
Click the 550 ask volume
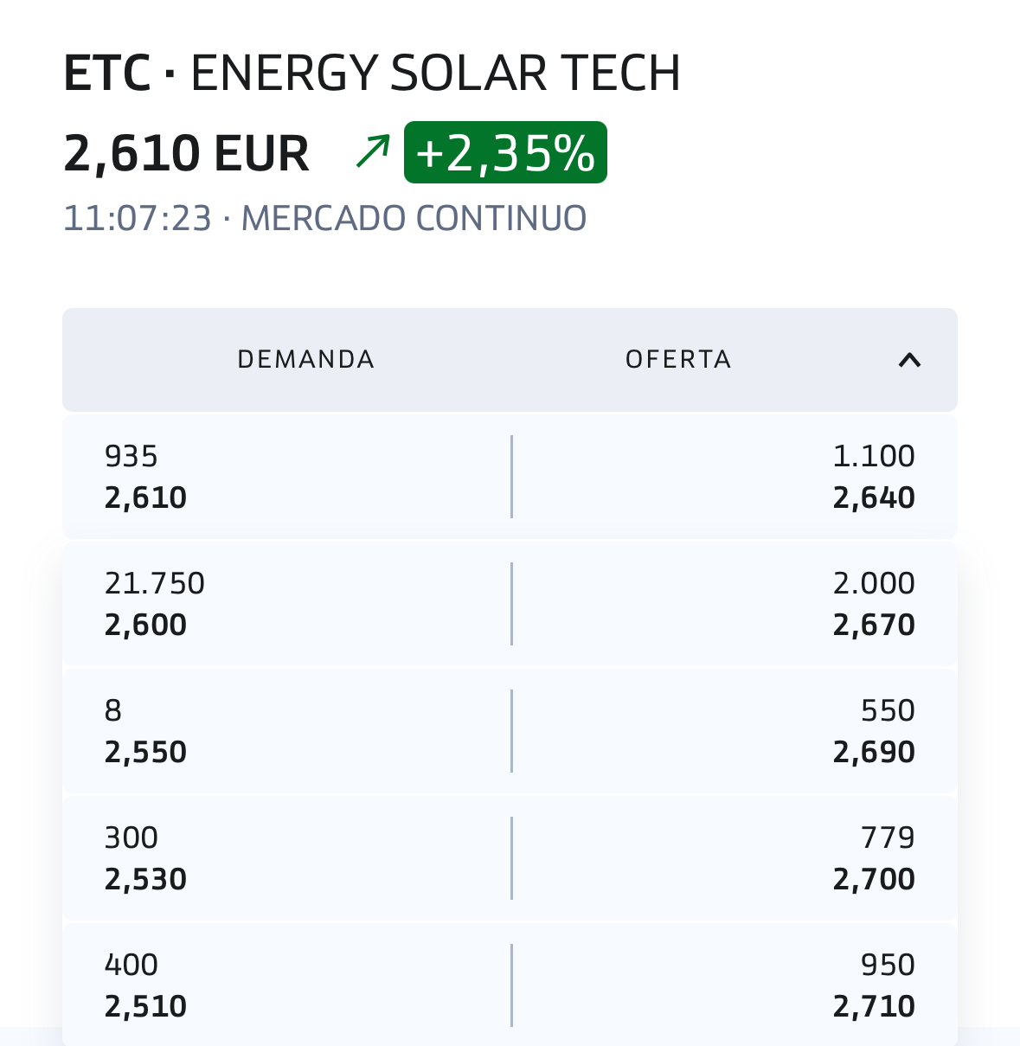point(888,711)
